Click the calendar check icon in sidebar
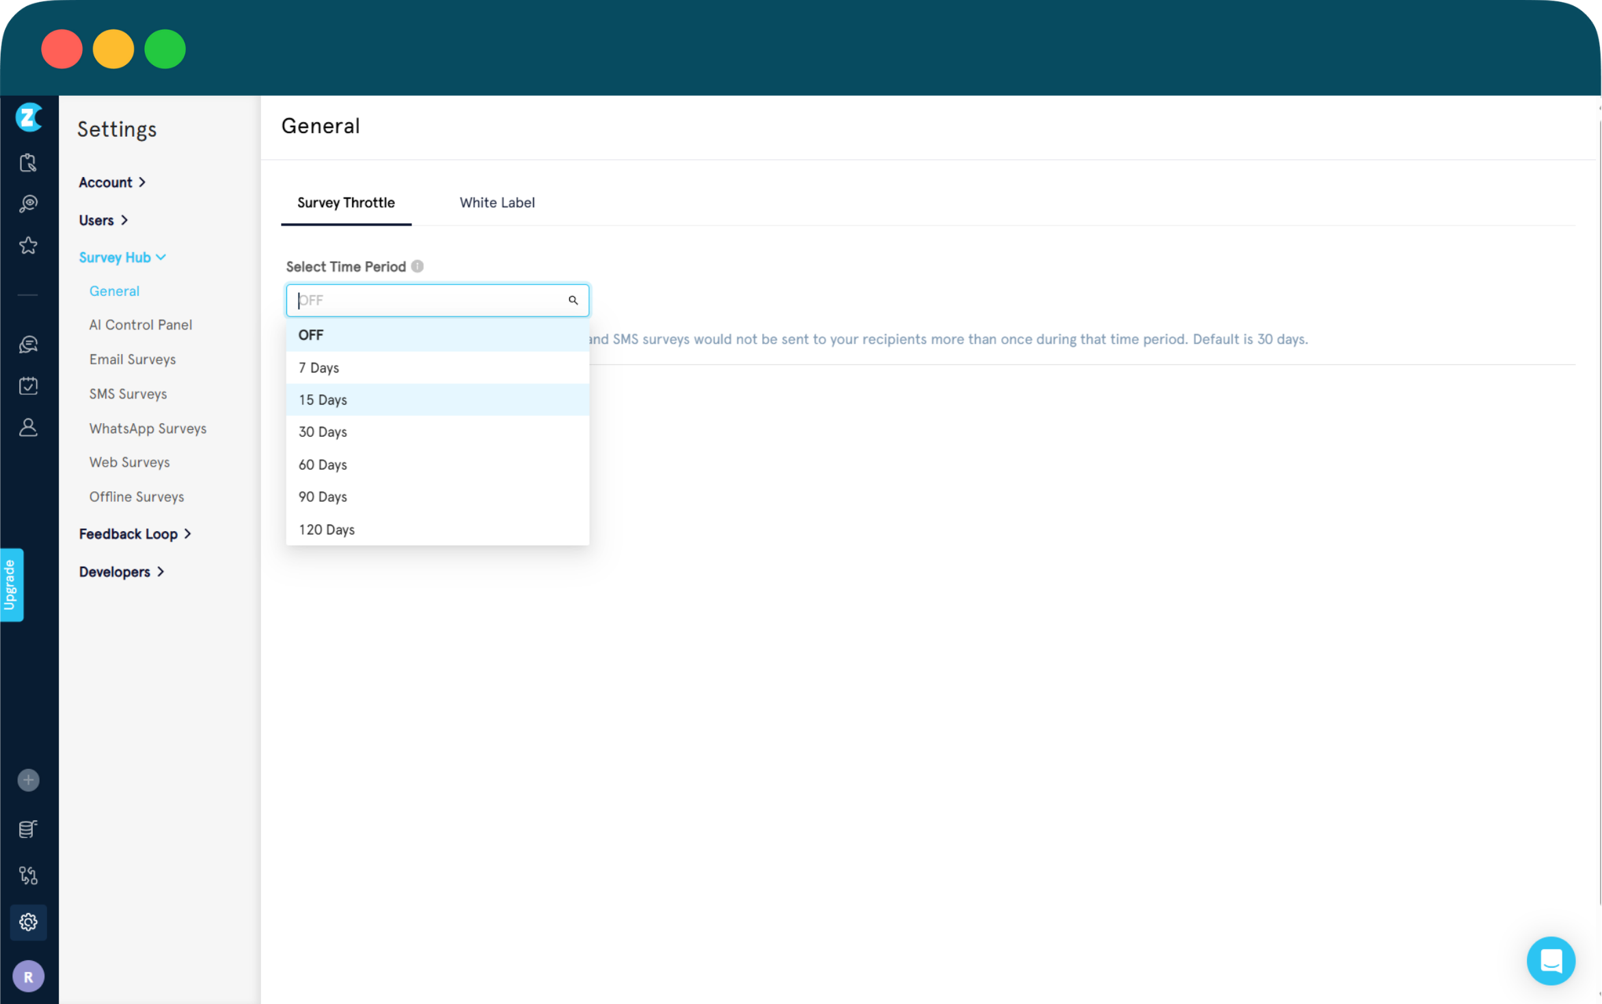This screenshot has height=1004, width=1602. [x=28, y=385]
